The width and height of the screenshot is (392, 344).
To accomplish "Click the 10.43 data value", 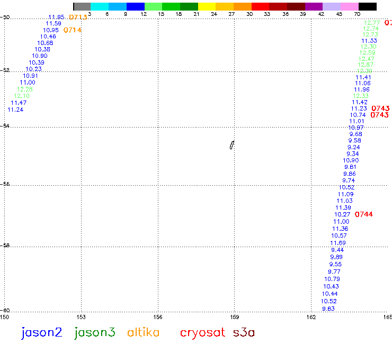I will 331,286.
